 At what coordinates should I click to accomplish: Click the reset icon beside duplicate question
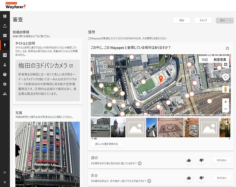227,48
